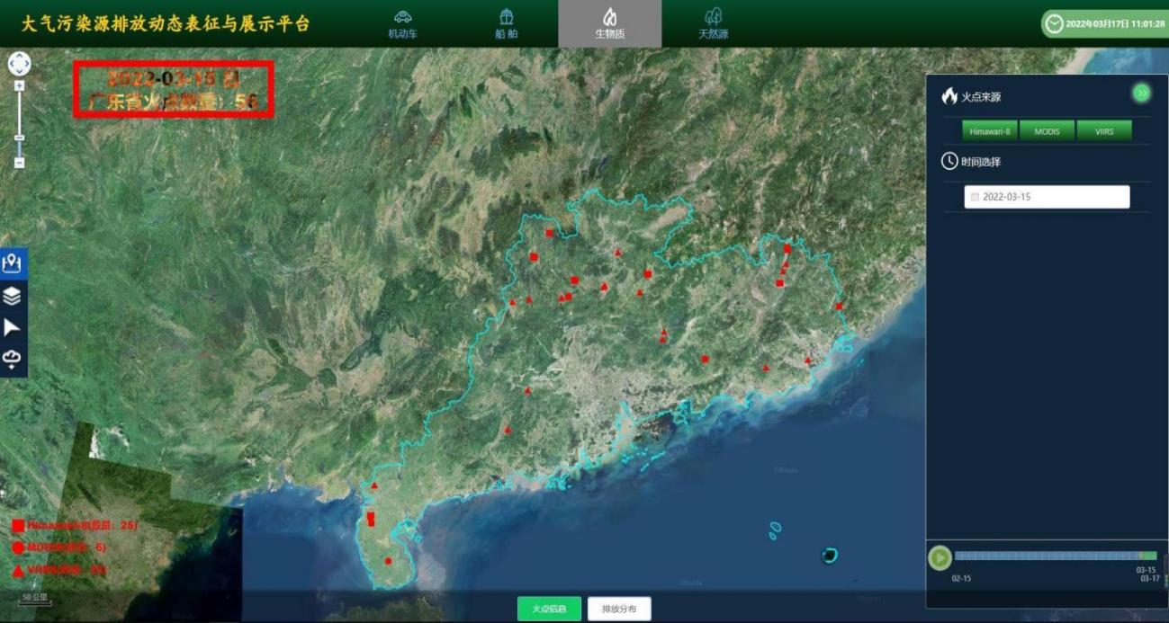The image size is (1169, 623).
Task: Click the flame icon beside 火点来源
Action: point(949,96)
